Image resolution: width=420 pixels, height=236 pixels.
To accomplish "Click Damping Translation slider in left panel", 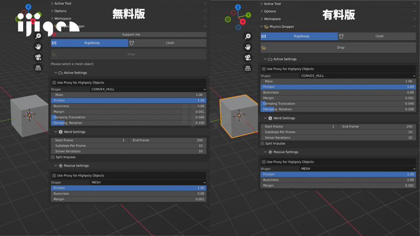I will [x=129, y=117].
